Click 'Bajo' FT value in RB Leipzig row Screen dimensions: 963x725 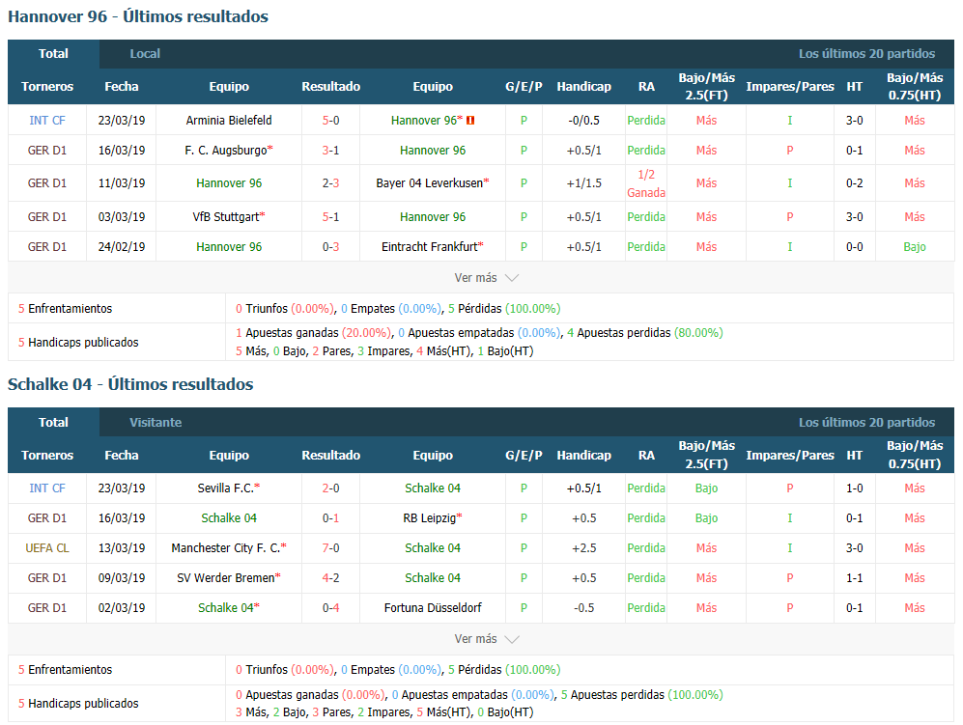tap(706, 518)
